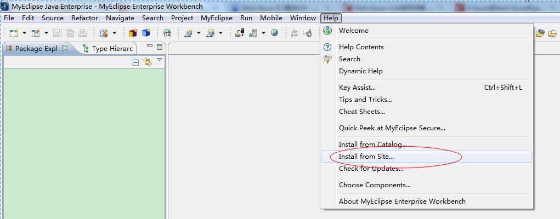Click the blue triangle with green arrow icon
The height and width of the screenshot is (219, 560).
click(211, 33)
